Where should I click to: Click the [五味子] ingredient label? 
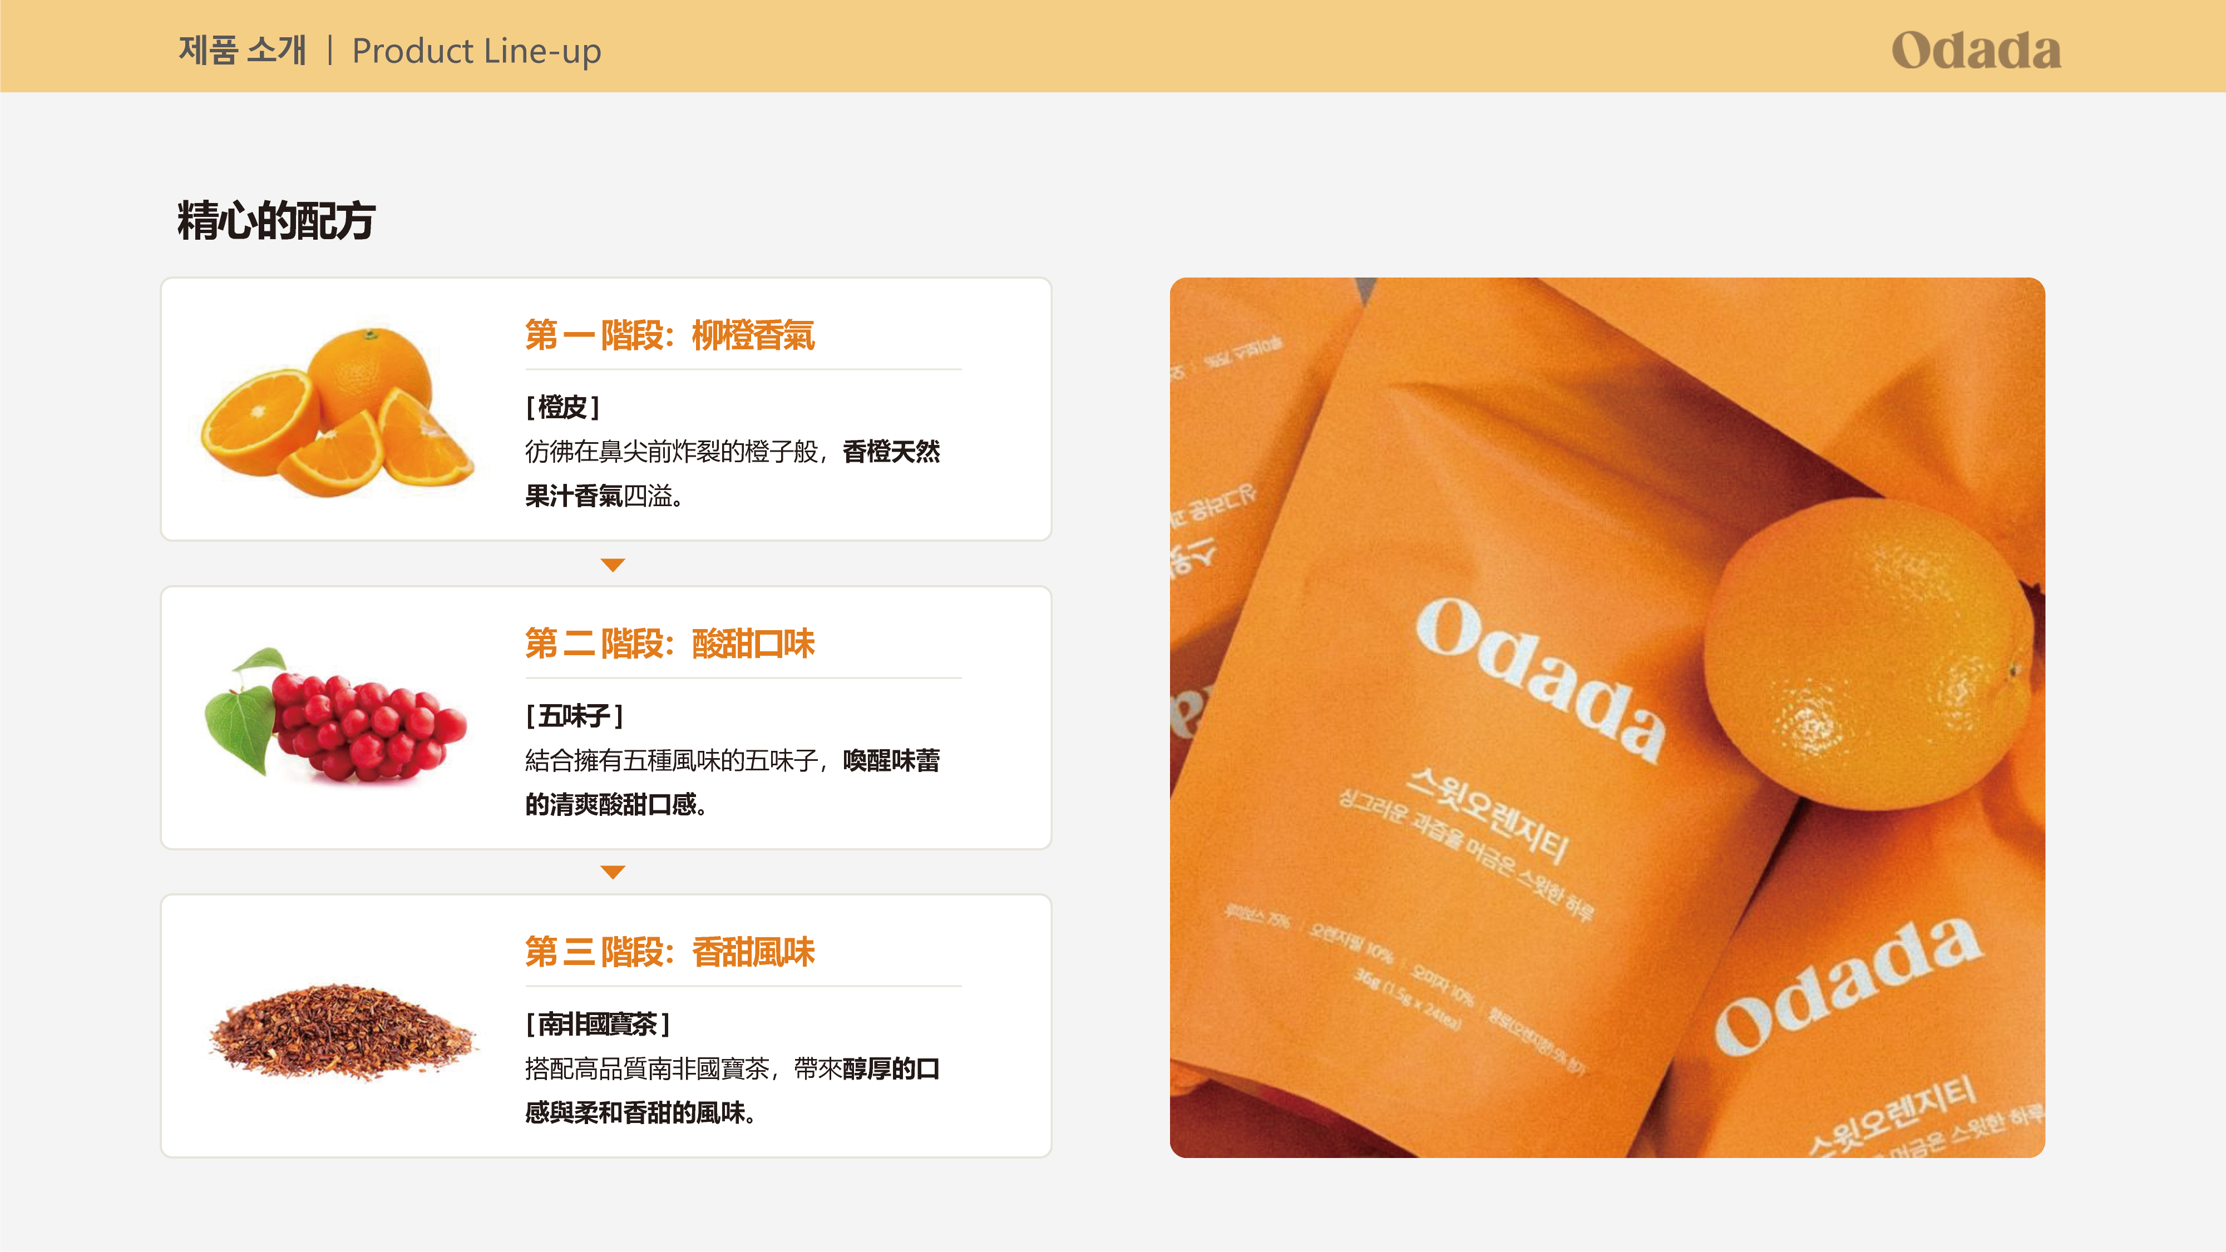[x=575, y=715]
